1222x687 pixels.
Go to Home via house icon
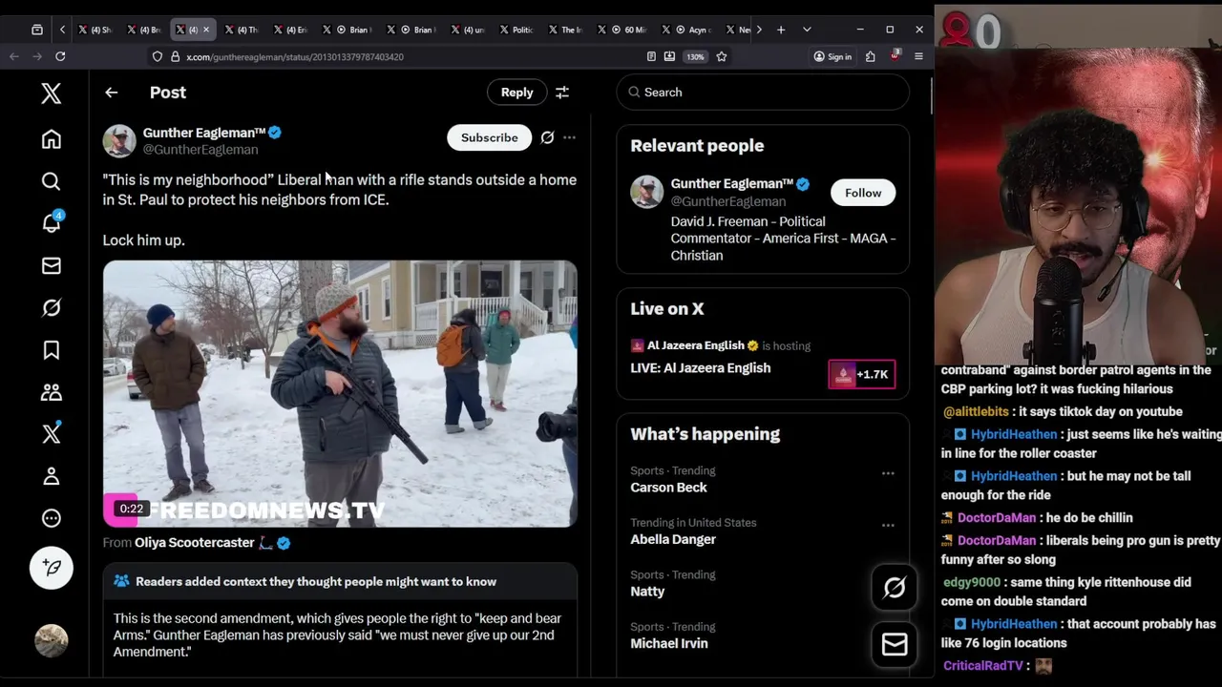click(x=52, y=139)
